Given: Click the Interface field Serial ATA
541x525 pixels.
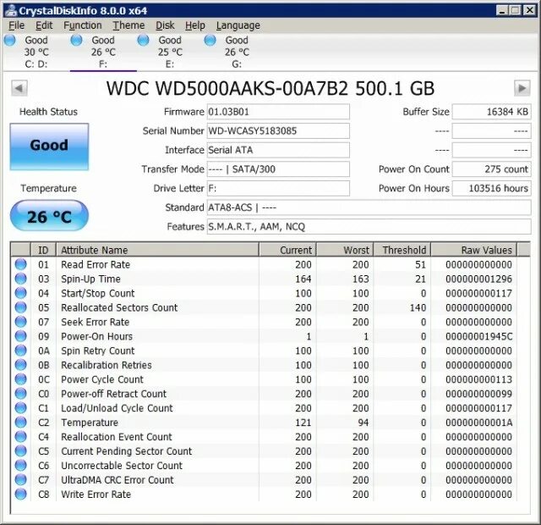Looking at the screenshot, I should [278, 150].
